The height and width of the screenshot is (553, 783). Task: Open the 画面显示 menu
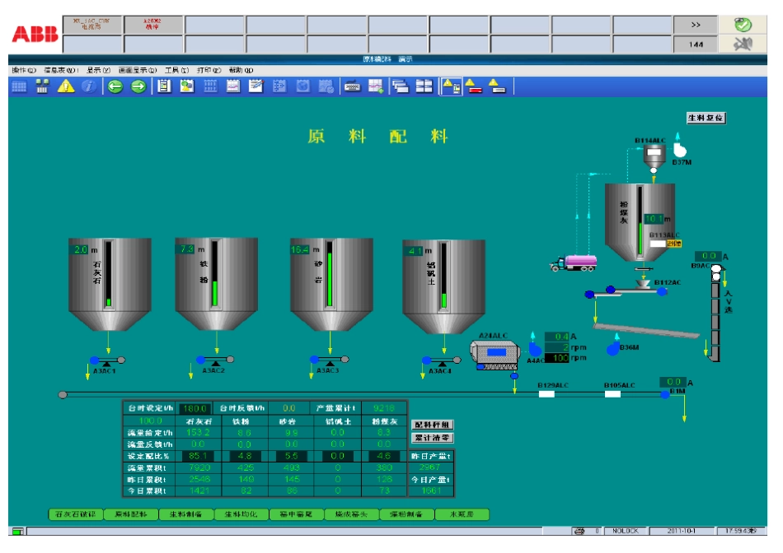pyautogui.click(x=138, y=70)
